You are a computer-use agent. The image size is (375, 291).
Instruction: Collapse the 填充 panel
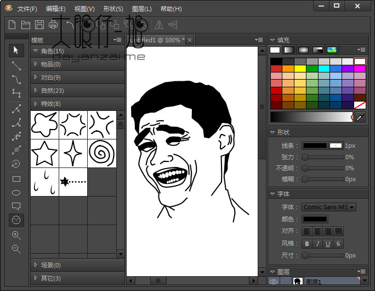point(272,40)
